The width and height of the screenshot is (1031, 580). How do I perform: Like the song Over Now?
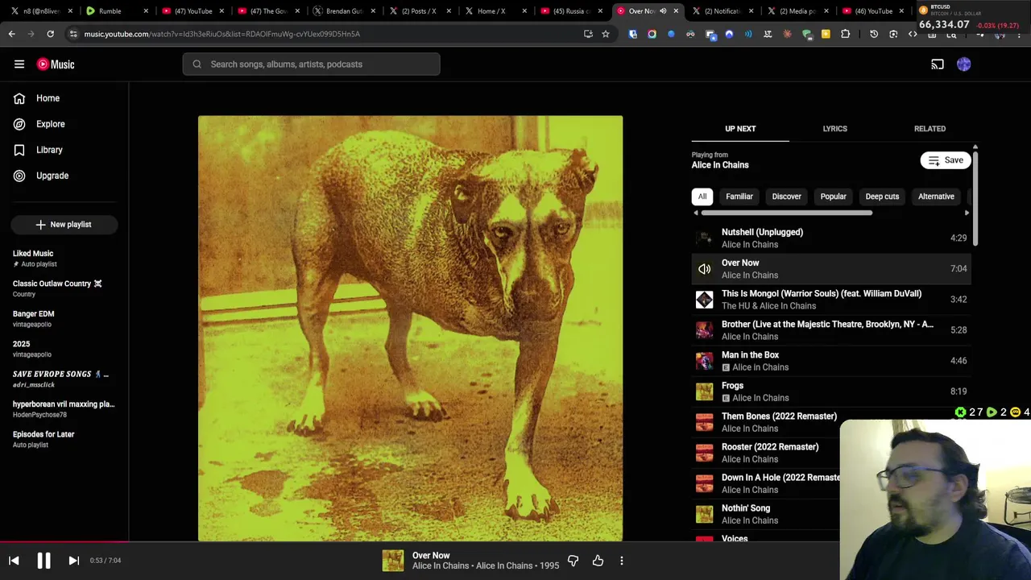pyautogui.click(x=598, y=561)
